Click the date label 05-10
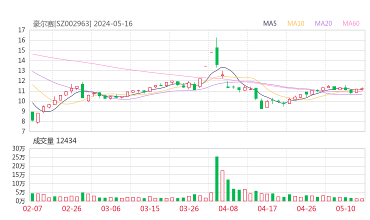The width and height of the screenshot is (370, 220). (345, 208)
